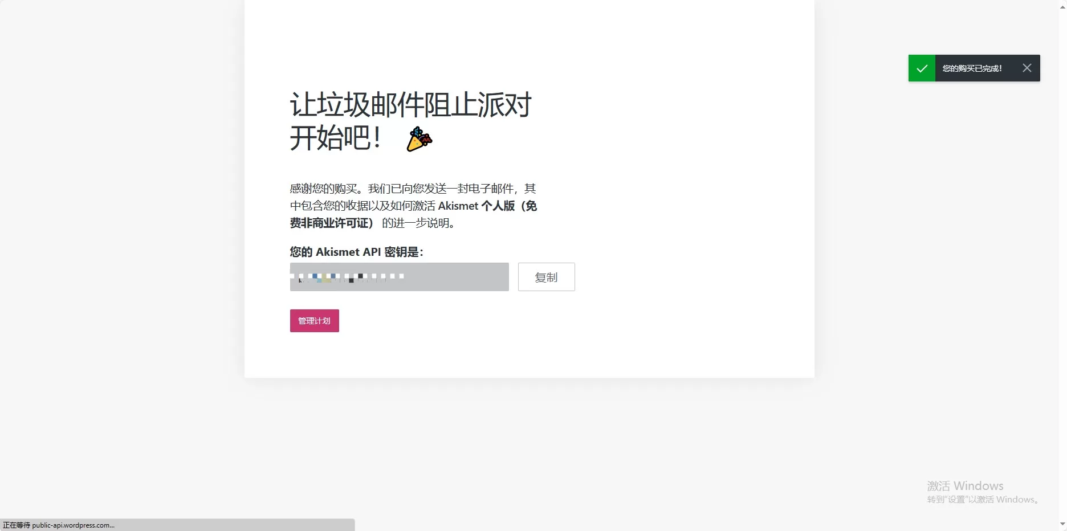1067x531 pixels.
Task: Click the green checkmark success icon
Action: tap(922, 68)
